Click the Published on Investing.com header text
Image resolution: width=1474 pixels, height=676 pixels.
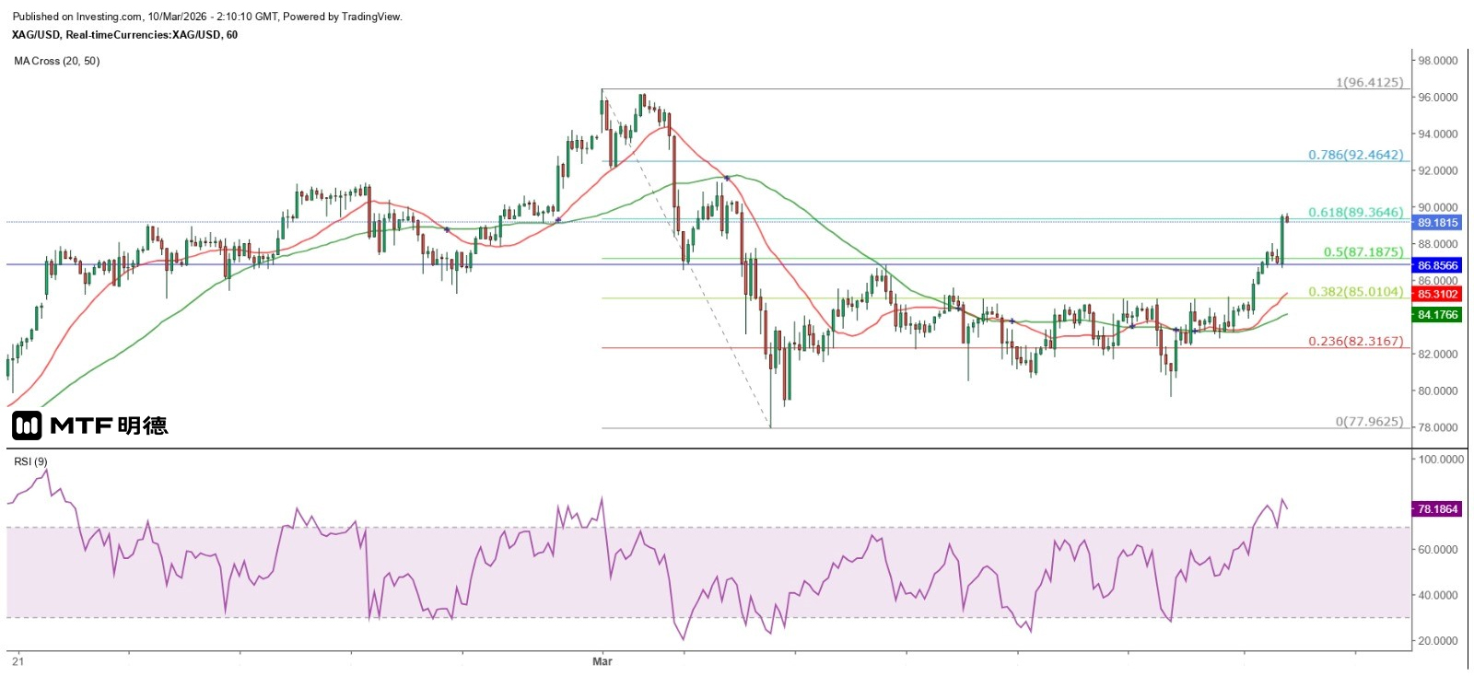(x=206, y=17)
